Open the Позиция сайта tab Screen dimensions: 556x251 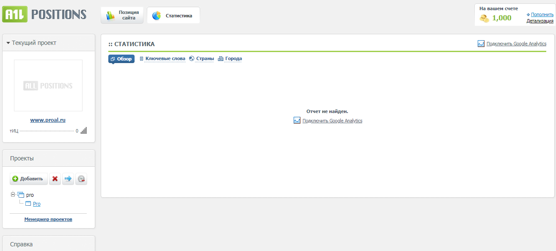coord(122,15)
